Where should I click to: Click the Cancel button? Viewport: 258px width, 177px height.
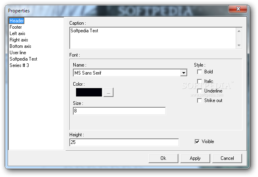(x=227, y=158)
